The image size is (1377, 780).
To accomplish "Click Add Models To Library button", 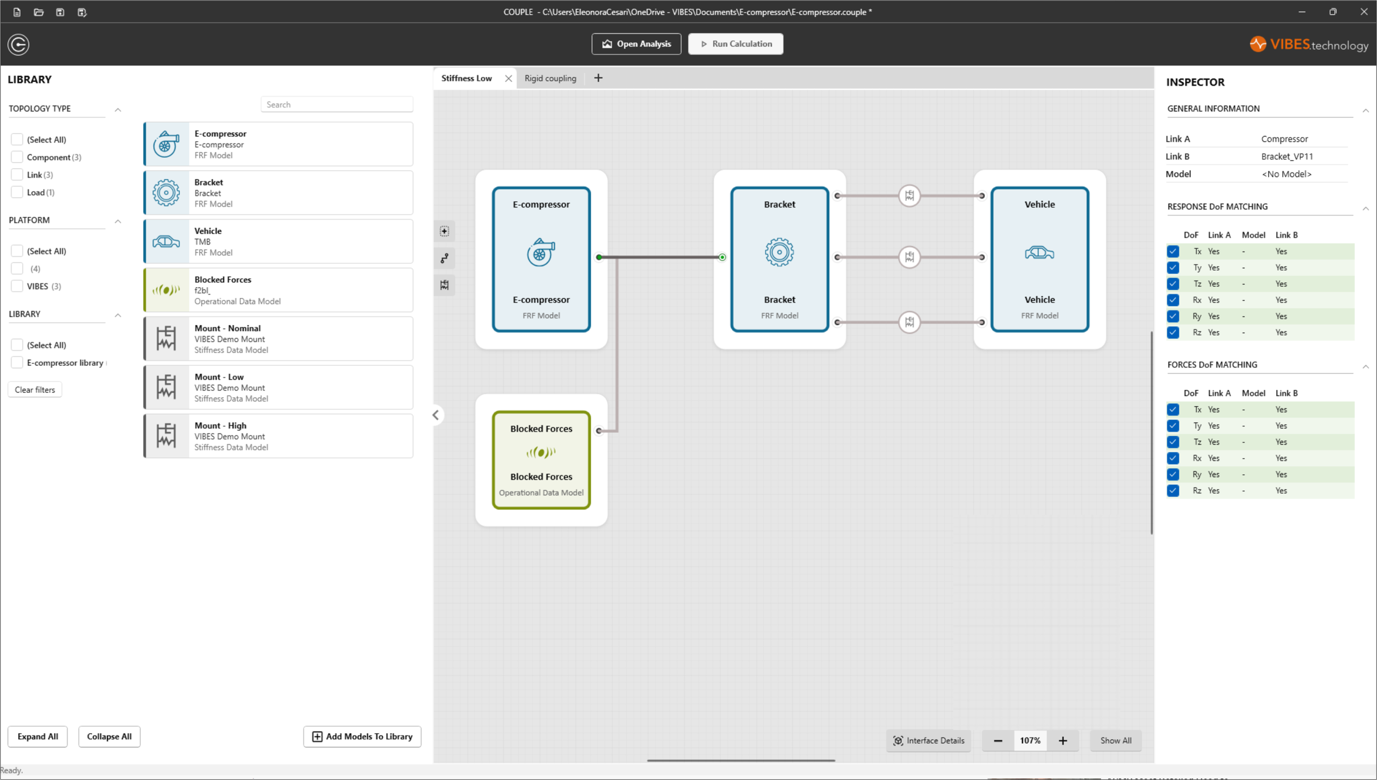I will tap(362, 737).
